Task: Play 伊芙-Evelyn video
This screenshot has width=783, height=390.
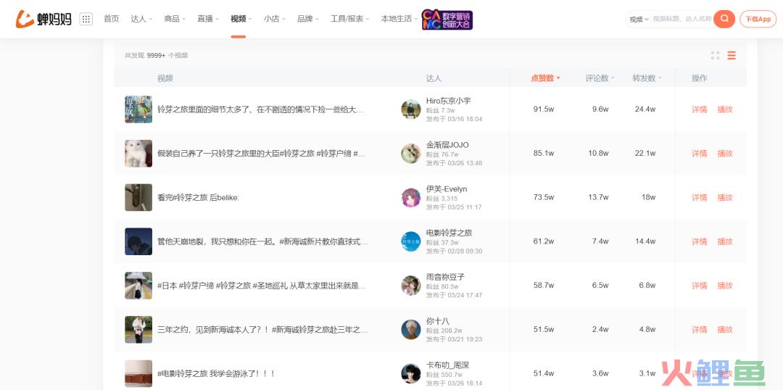Action: pyautogui.click(x=725, y=197)
